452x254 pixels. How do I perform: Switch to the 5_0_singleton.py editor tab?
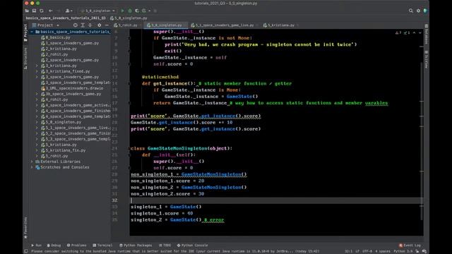point(165,25)
